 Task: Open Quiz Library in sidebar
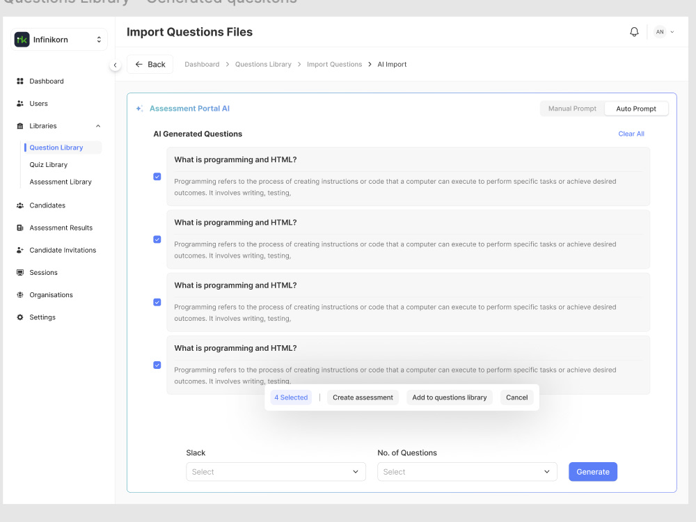(x=49, y=165)
